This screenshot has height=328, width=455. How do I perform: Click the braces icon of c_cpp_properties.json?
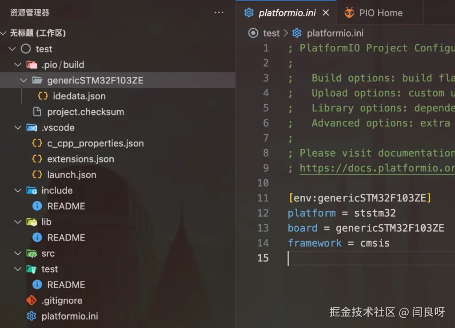(x=37, y=143)
